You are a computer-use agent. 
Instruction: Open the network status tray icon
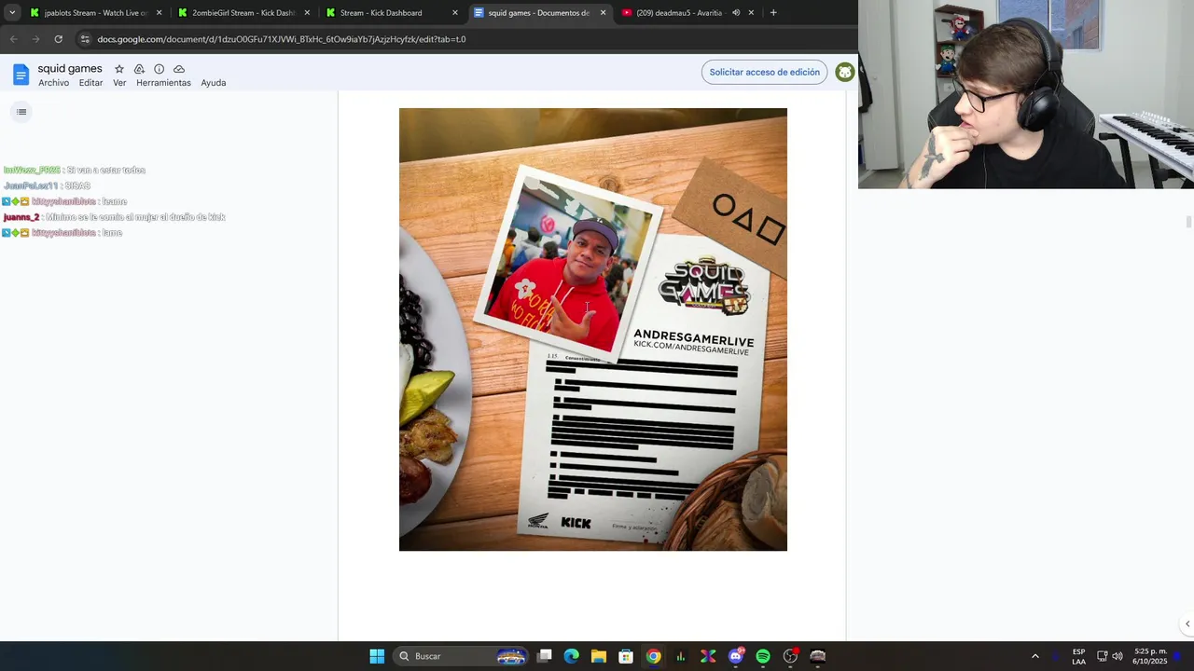pyautogui.click(x=1102, y=656)
